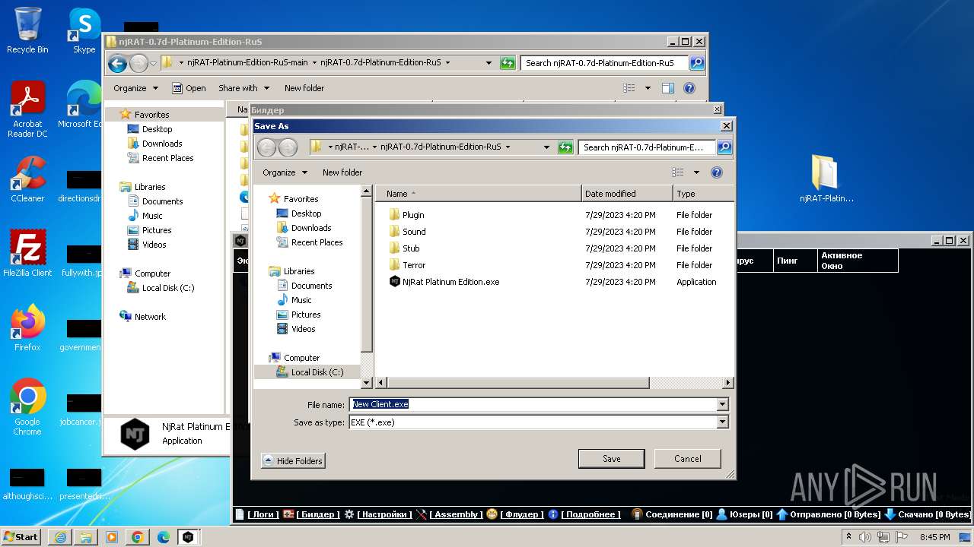
Task: Click New folder in Save As dialog
Action: [342, 172]
